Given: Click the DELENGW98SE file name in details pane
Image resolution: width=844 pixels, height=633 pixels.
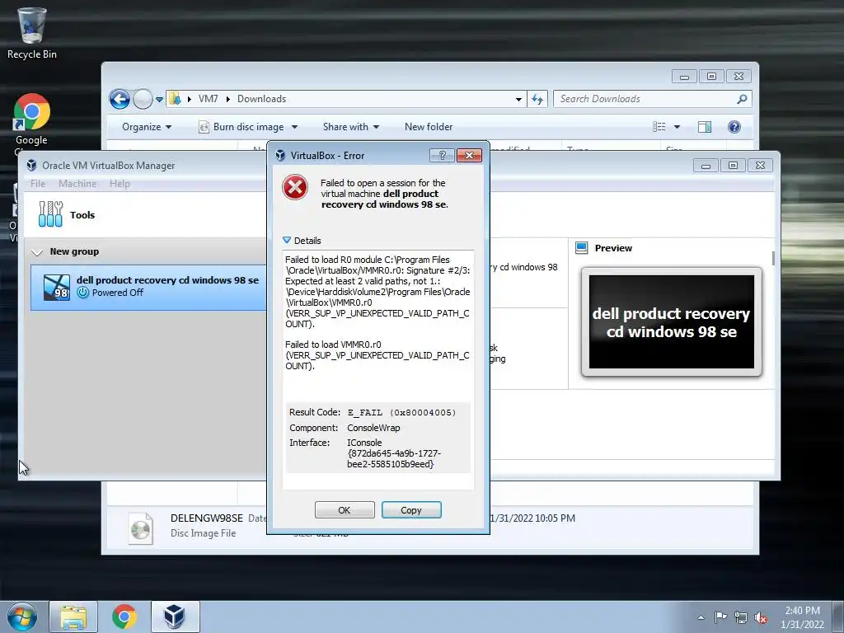Looking at the screenshot, I should coord(207,518).
